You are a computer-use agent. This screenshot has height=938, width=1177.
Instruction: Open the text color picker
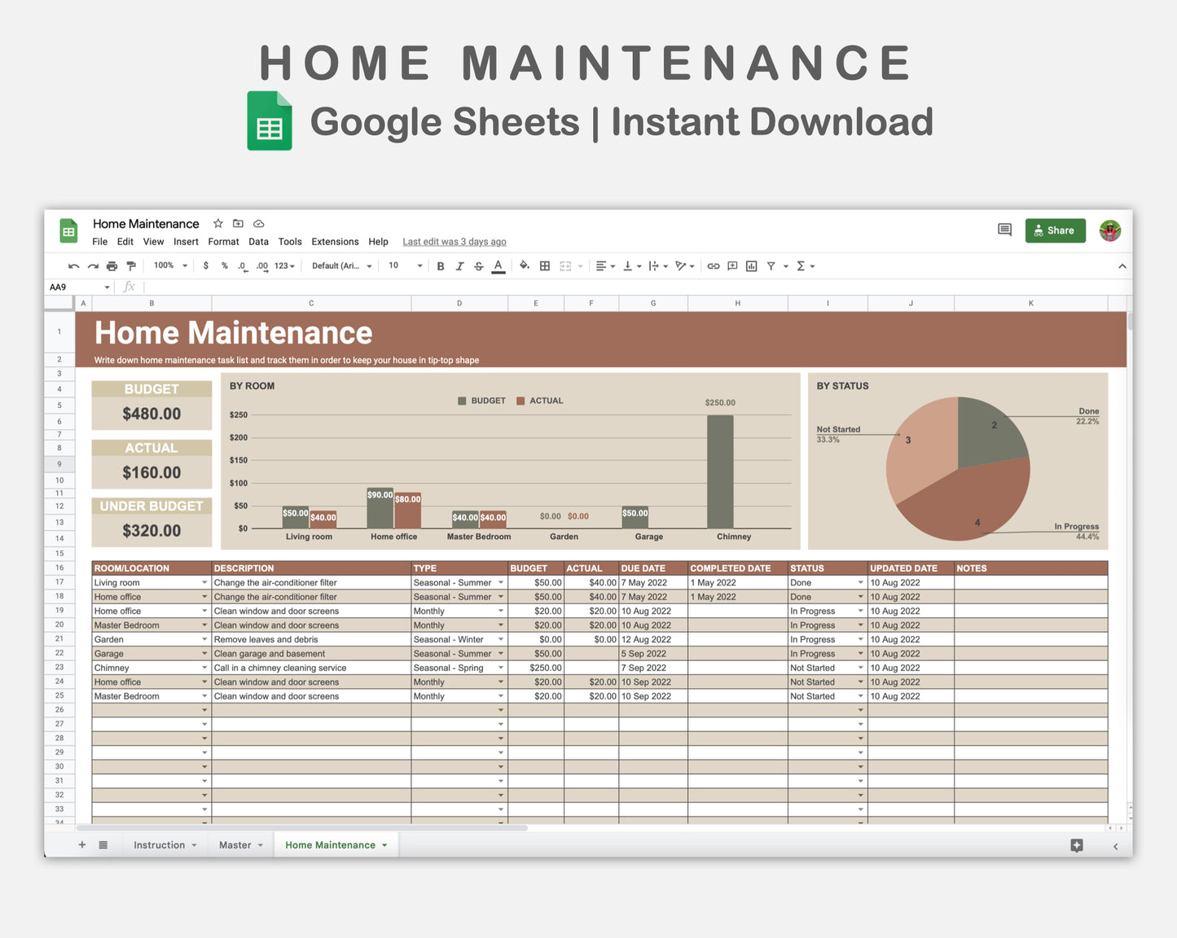[498, 265]
